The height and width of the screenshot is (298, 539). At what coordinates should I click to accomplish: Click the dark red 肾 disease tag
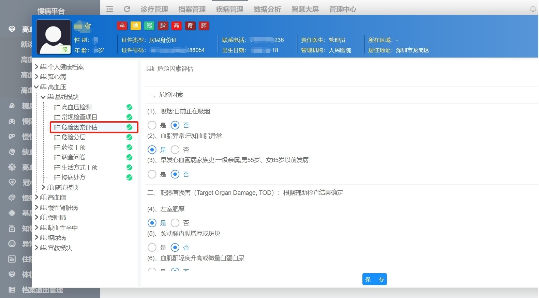(x=190, y=26)
